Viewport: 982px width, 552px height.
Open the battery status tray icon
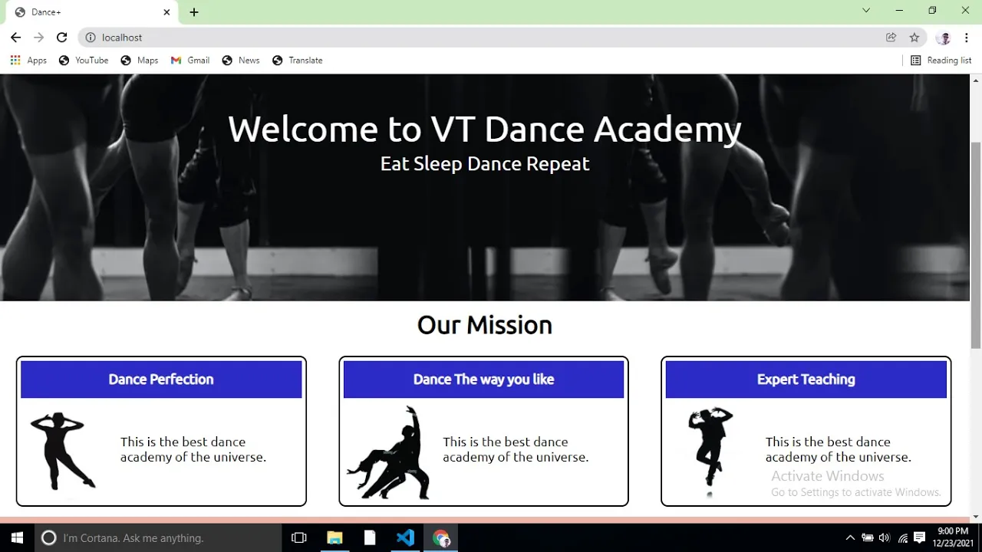coord(868,538)
